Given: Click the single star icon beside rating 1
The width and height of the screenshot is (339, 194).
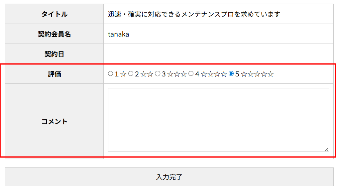Looking at the screenshot, I should [x=123, y=74].
